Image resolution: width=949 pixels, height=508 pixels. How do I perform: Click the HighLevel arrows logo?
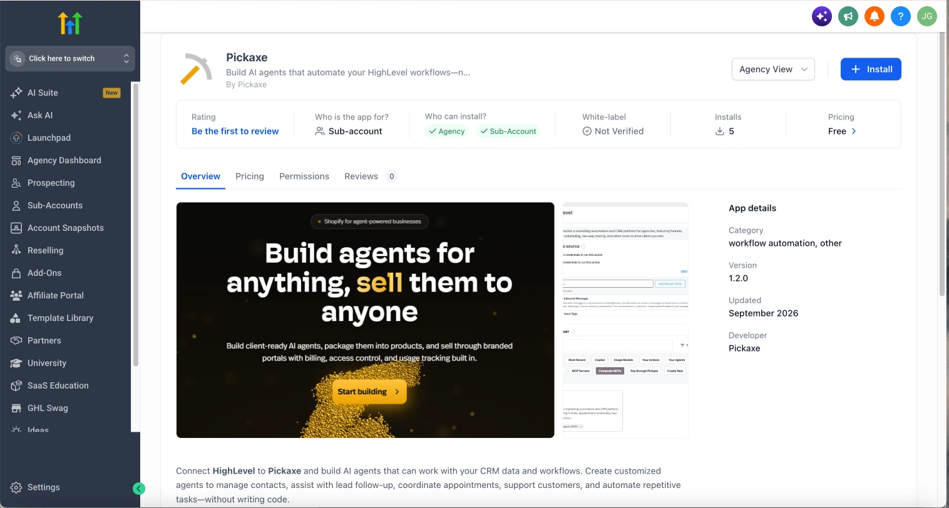(70, 23)
